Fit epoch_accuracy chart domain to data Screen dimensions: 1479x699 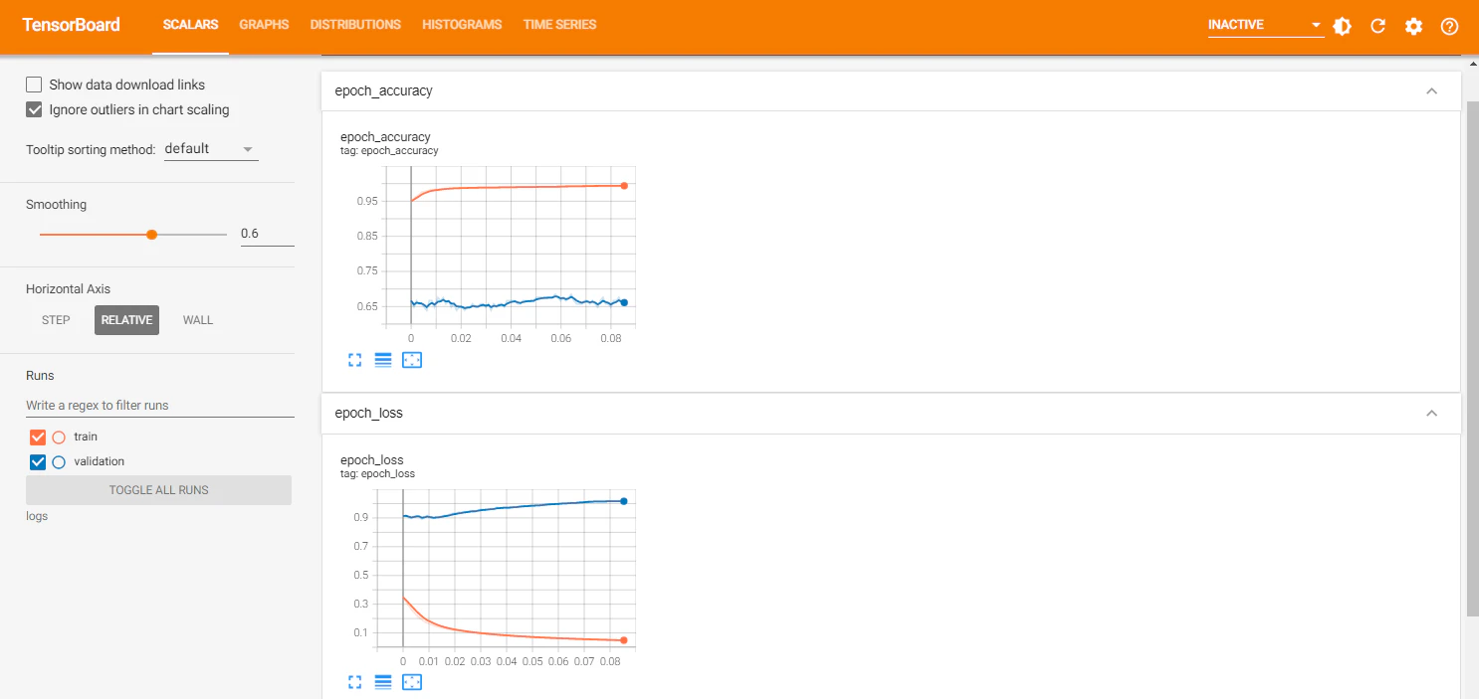point(412,360)
